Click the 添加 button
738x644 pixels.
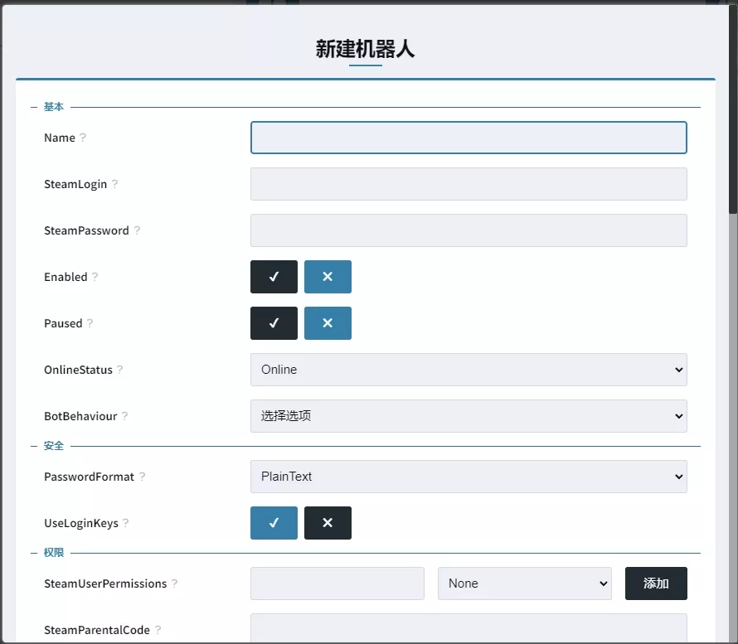tap(656, 583)
